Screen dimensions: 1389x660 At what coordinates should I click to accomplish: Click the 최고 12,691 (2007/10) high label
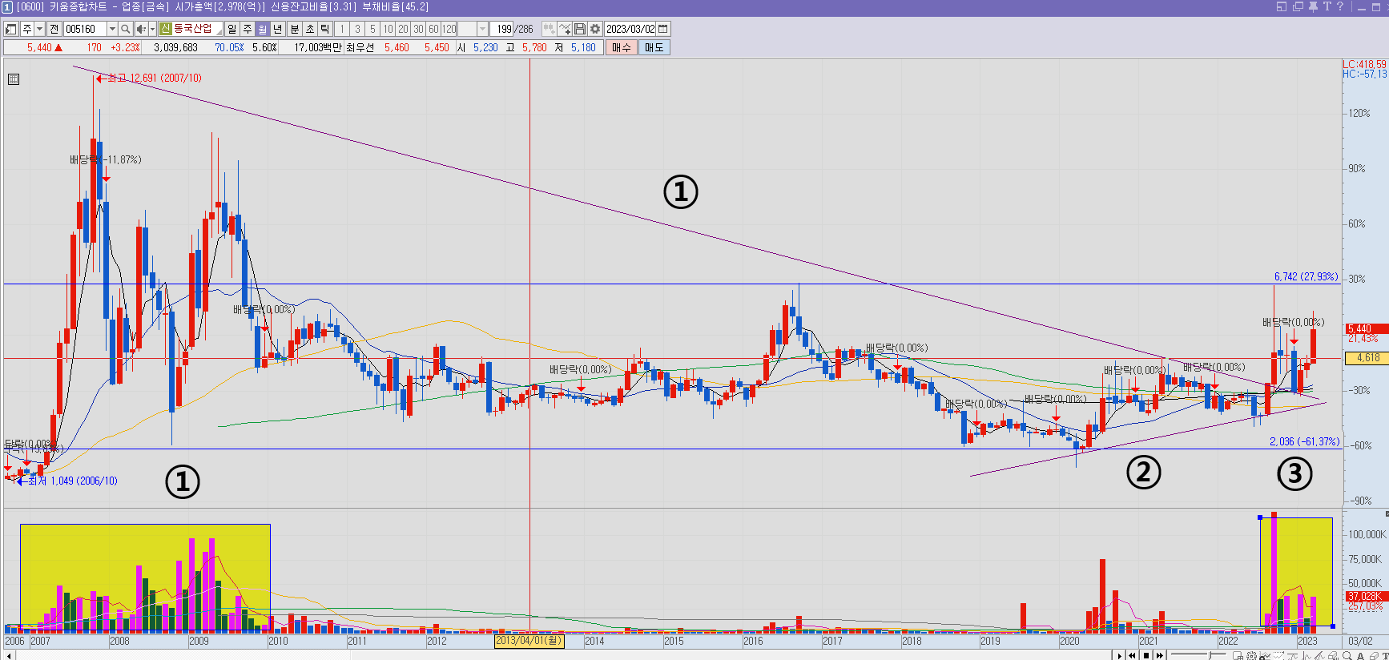(155, 78)
